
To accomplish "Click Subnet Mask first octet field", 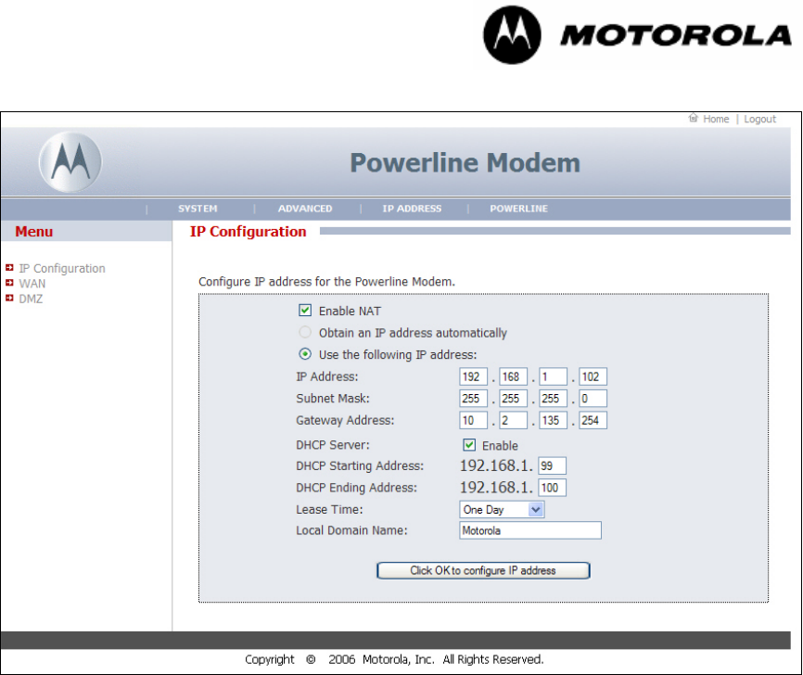I will [x=473, y=399].
